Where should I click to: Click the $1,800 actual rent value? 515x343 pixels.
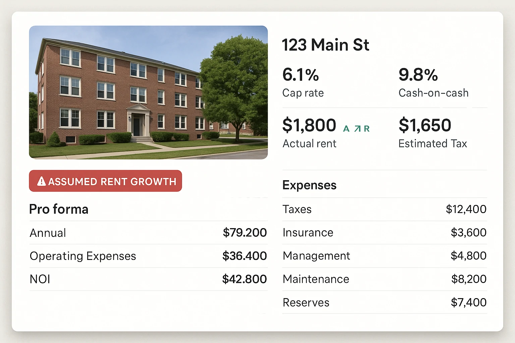click(x=309, y=125)
